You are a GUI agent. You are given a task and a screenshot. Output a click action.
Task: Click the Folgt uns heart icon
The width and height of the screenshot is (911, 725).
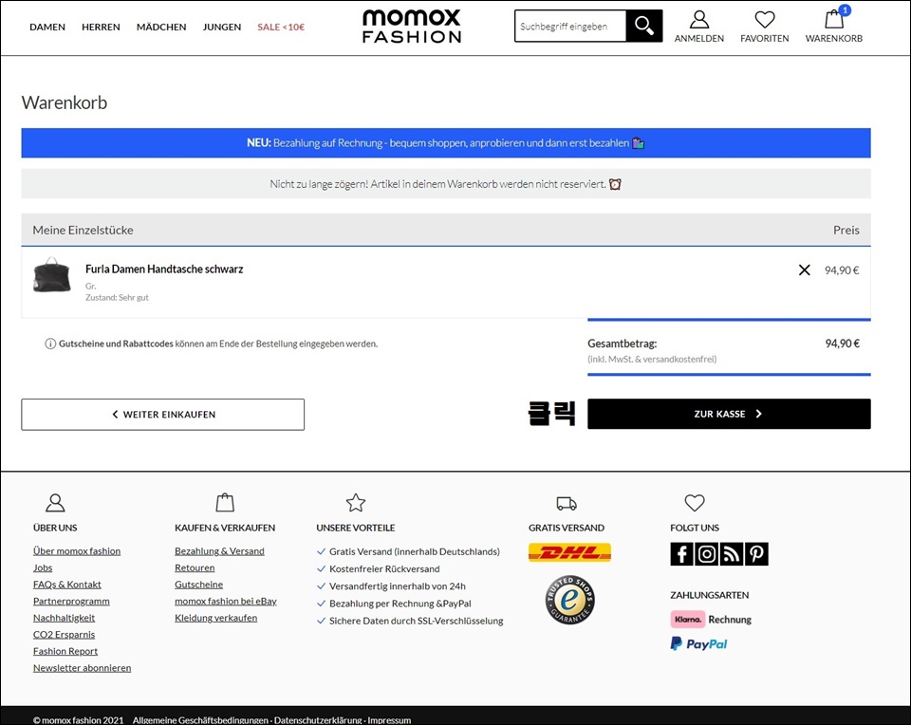(695, 503)
